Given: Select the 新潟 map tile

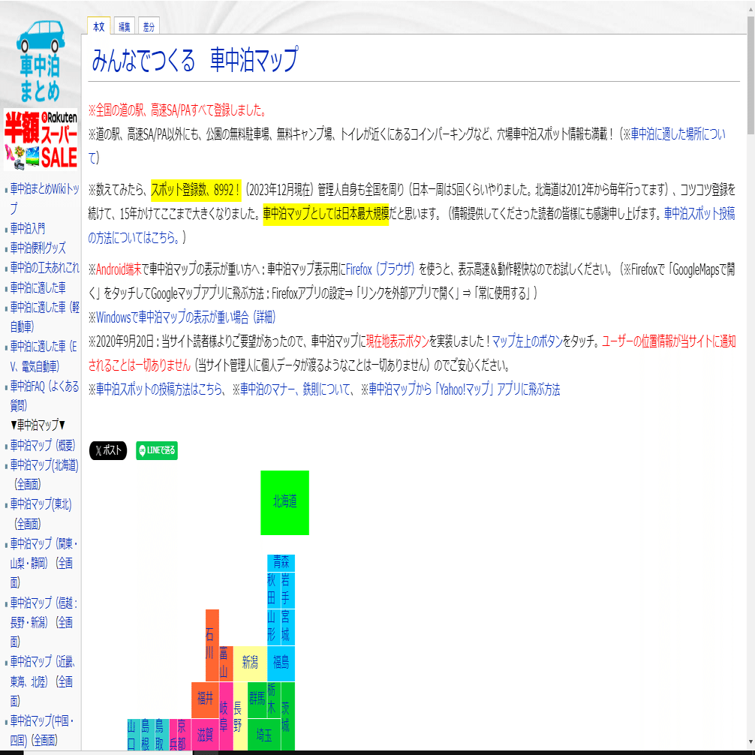Looking at the screenshot, I should [250, 663].
